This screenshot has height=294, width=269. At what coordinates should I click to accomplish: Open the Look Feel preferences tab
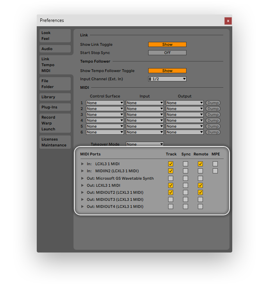coord(55,36)
